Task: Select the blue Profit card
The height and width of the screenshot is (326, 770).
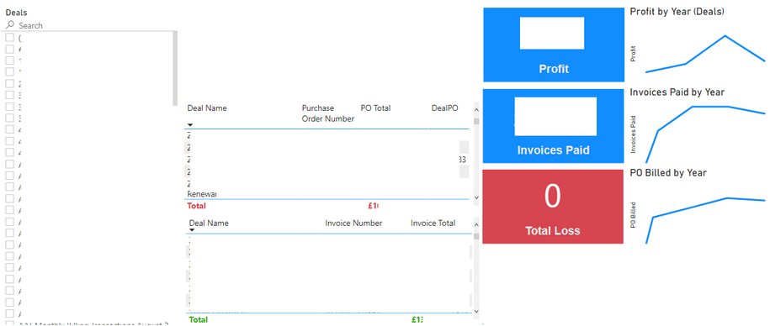Action: coord(554,45)
